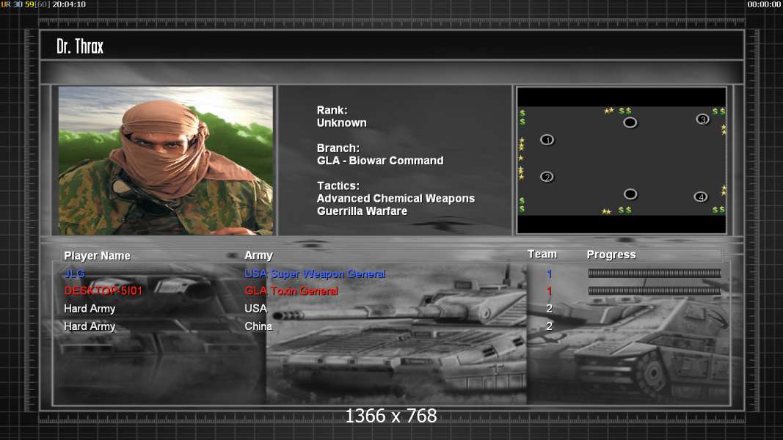Viewport: 783px width, 440px height.
Task: Select player name DESKTOP-5I01
Action: click(103, 290)
